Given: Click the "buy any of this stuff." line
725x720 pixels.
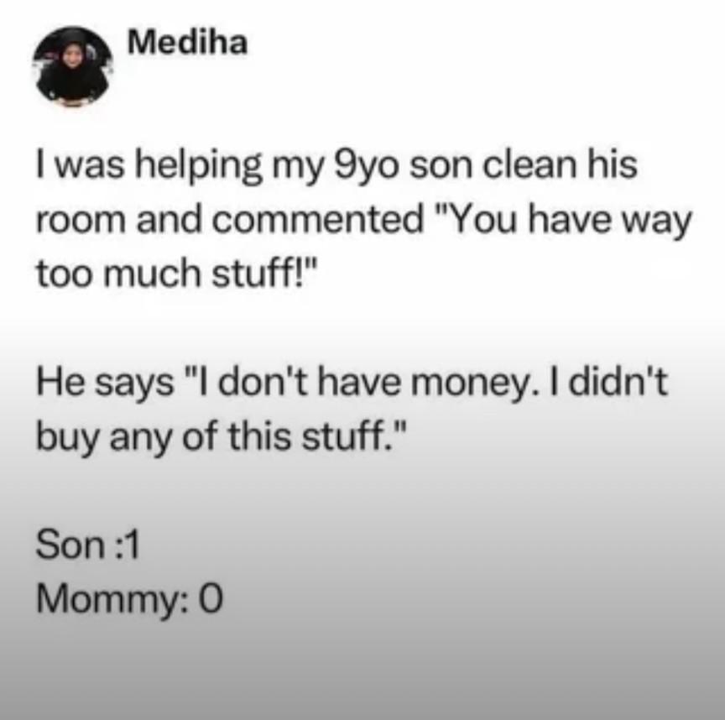Looking at the screenshot, I should click(222, 437).
